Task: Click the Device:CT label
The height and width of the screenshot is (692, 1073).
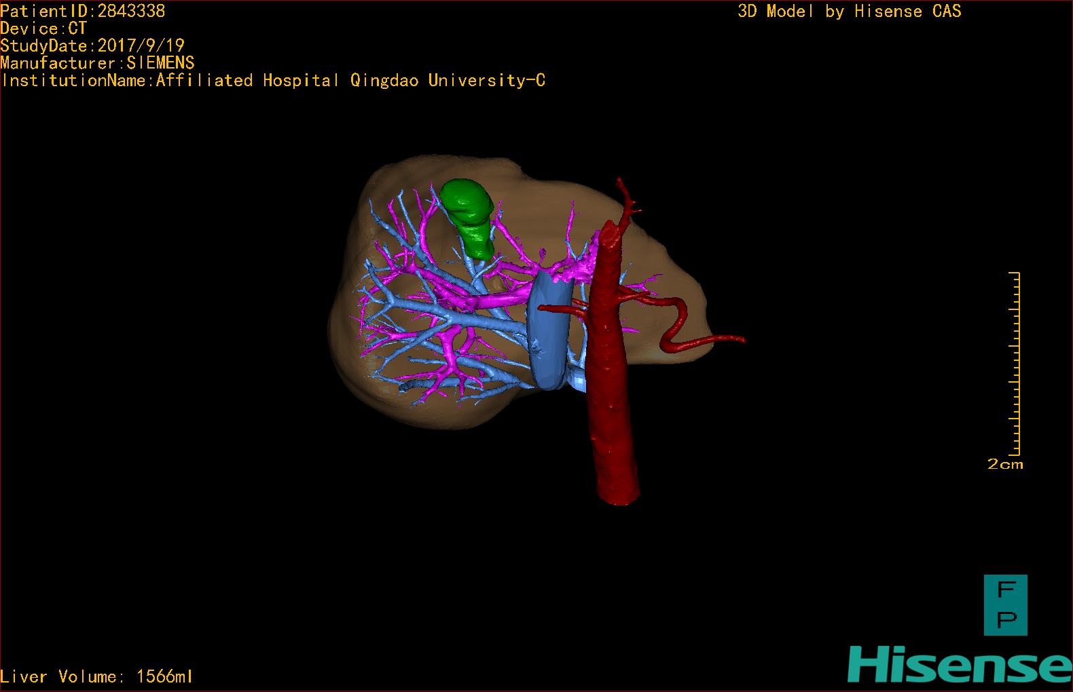Action: (44, 28)
